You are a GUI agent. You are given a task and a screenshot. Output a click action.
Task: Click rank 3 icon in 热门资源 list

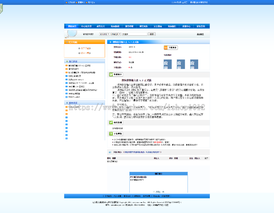66,73
